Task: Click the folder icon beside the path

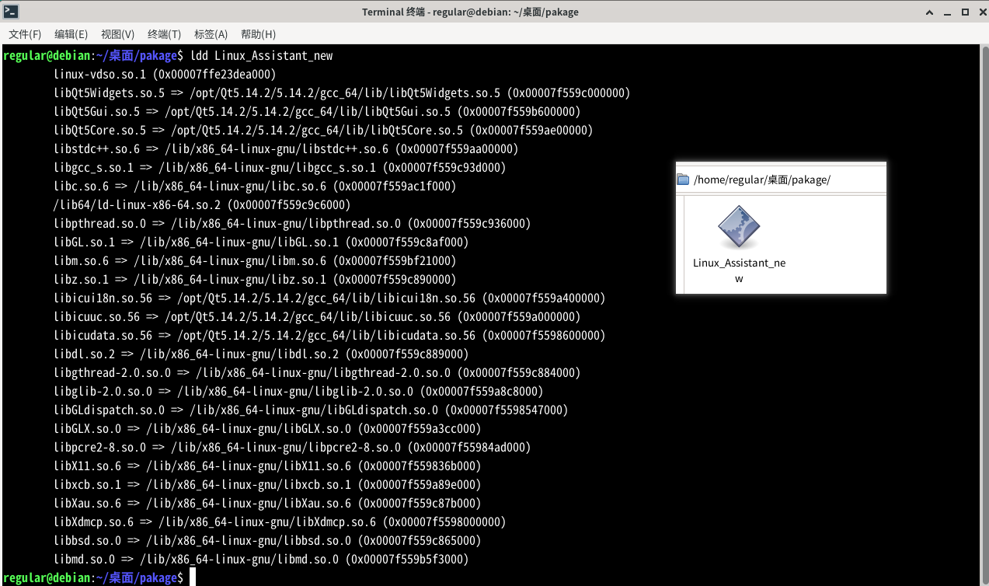Action: 684,180
